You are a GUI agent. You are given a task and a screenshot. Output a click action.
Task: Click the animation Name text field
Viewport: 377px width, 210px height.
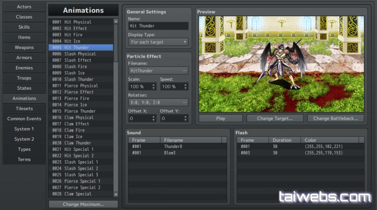point(158,26)
